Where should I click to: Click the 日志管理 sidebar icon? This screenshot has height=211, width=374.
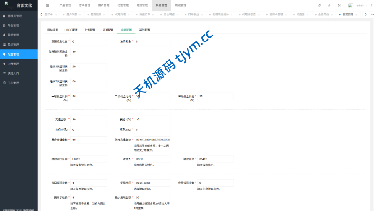[4, 83]
